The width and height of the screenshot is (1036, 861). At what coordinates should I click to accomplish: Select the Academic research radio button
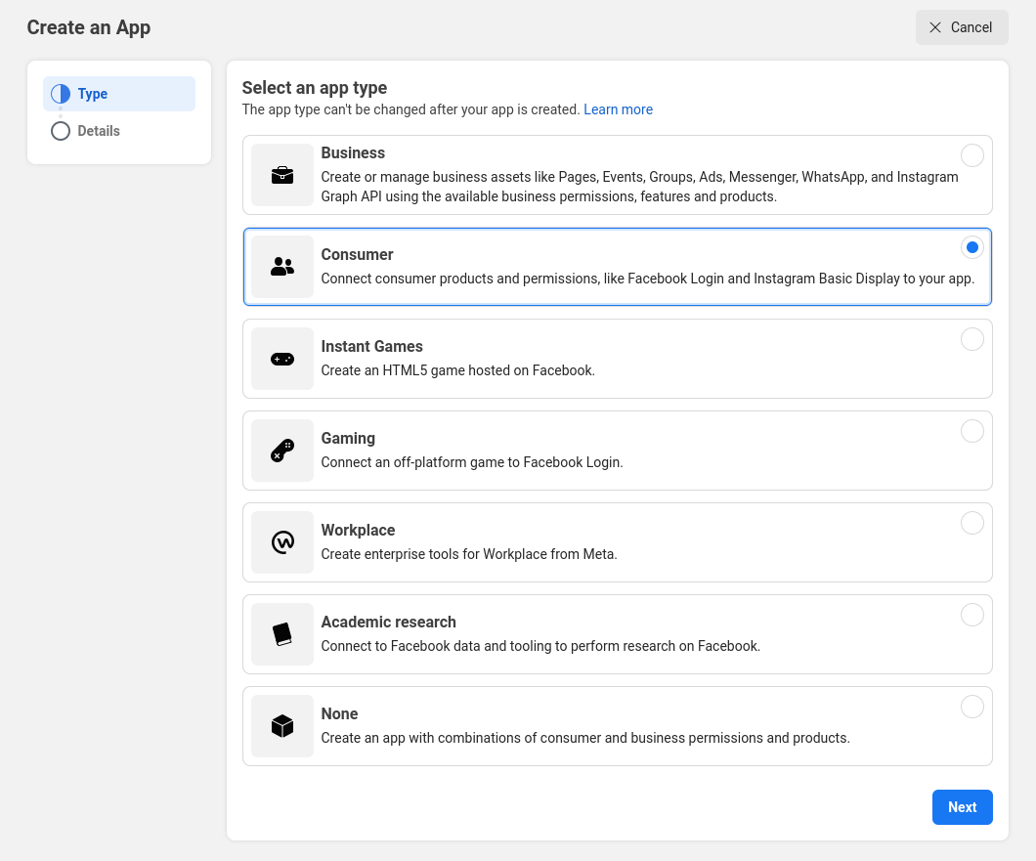[971, 615]
